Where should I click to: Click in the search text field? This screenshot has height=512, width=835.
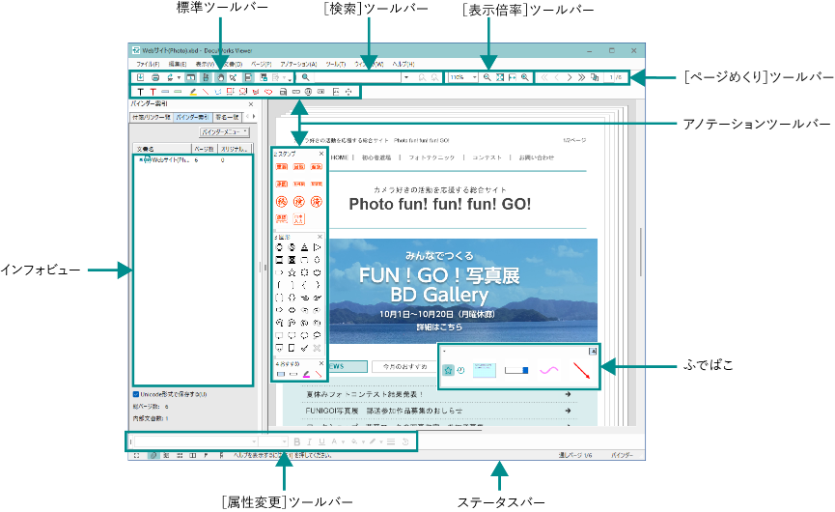pyautogui.click(x=357, y=77)
